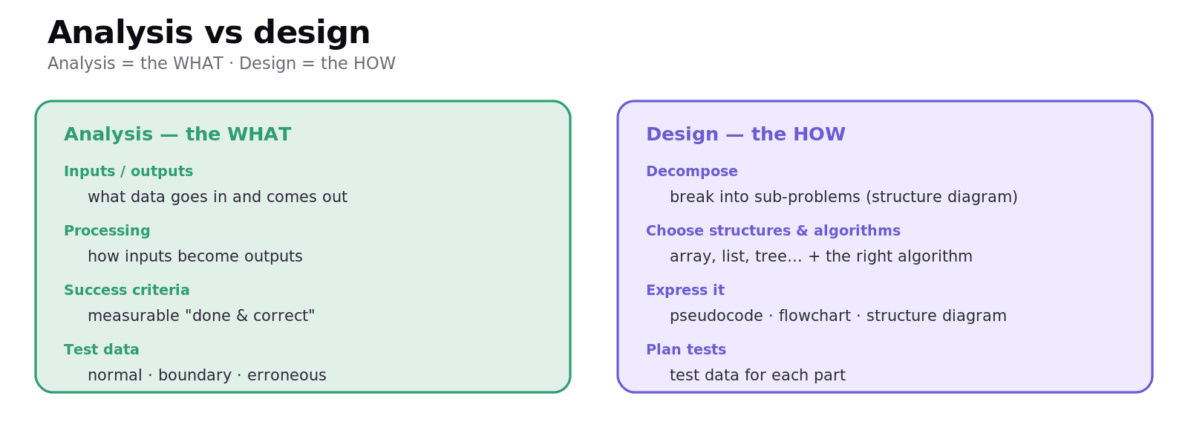Click 'what data goes in and comes out' text

[218, 198]
